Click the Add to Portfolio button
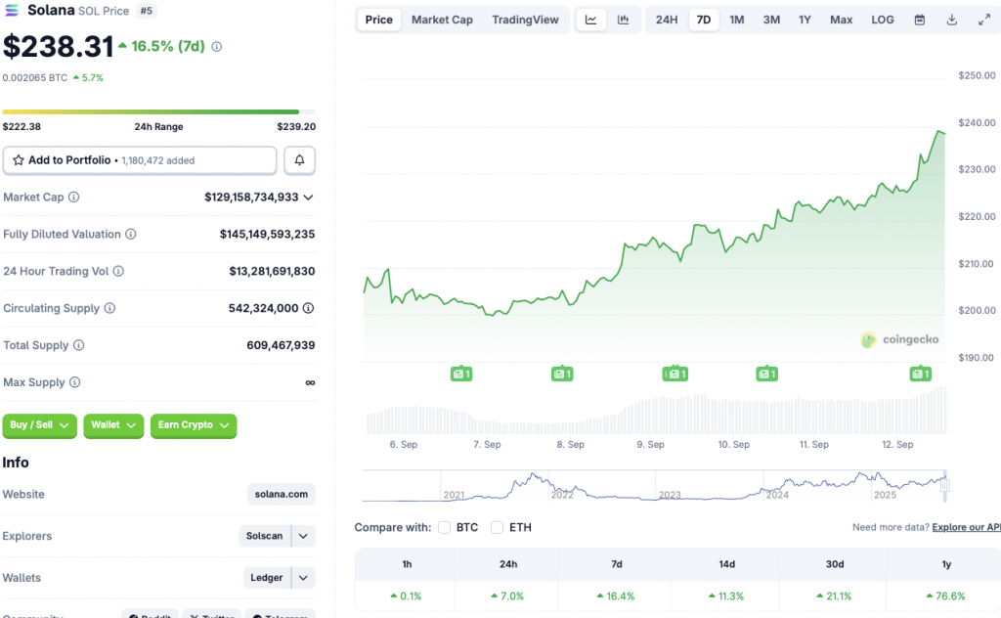1001x618 pixels. (x=140, y=160)
